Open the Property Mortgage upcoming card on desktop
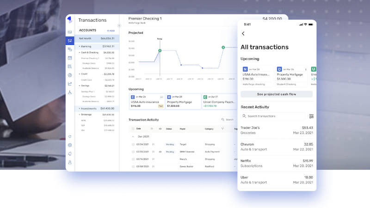Image resolution: width=370 pixels, height=208 pixels. [183, 101]
